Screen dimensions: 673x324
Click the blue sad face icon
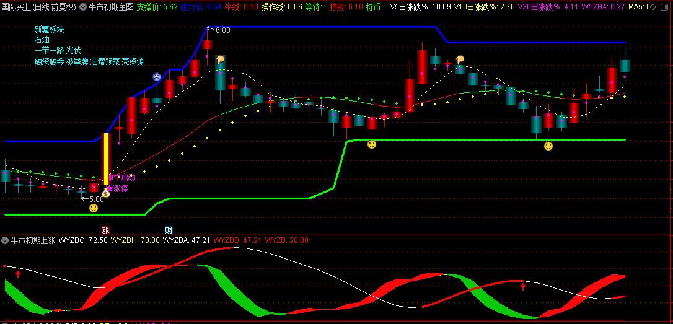point(157,77)
